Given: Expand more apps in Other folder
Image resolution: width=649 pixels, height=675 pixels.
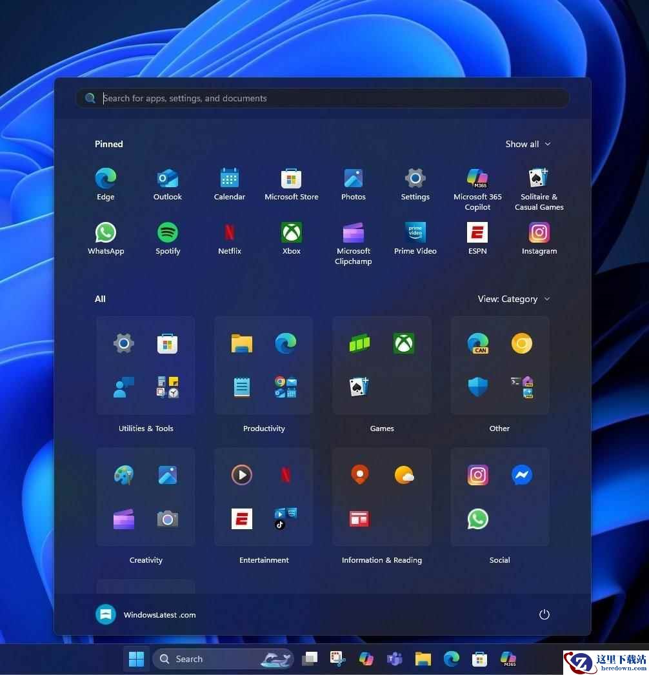Looking at the screenshot, I should point(522,387).
